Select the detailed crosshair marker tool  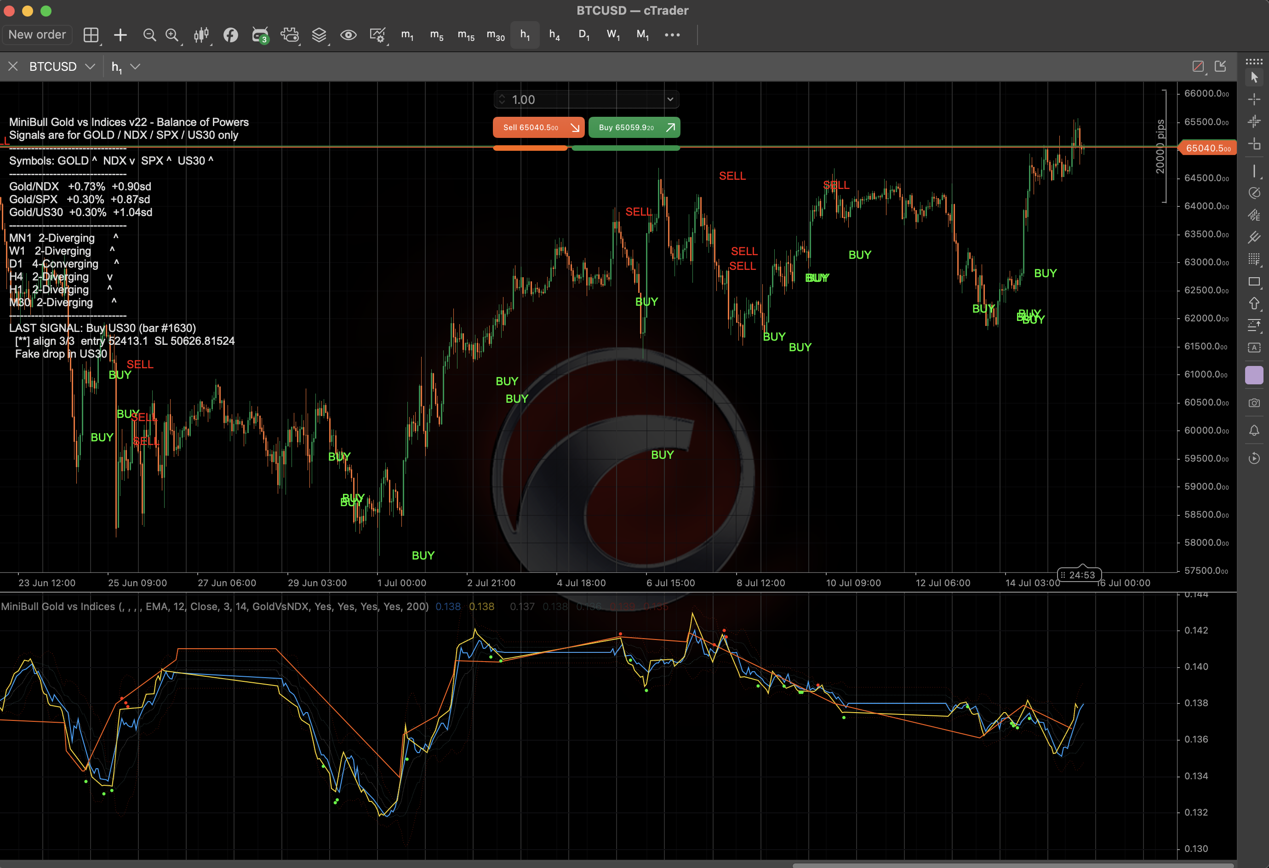click(x=1254, y=121)
